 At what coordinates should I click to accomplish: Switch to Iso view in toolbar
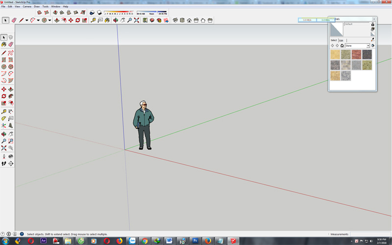(175, 20)
